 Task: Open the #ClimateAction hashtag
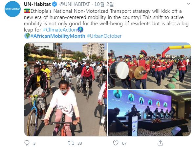pyautogui.click(x=60, y=30)
